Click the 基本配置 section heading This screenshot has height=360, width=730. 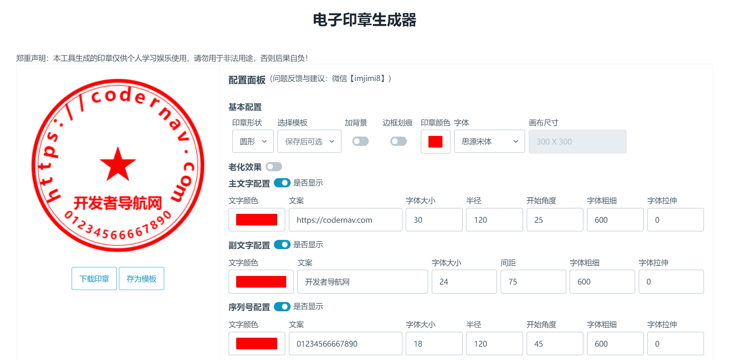(x=245, y=107)
